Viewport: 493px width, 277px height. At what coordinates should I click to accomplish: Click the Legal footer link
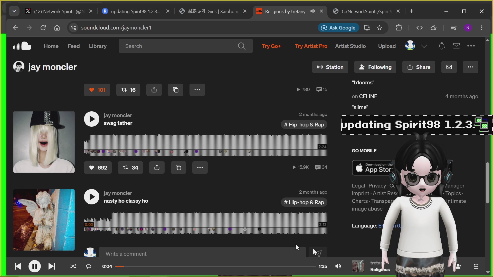pyautogui.click(x=358, y=186)
